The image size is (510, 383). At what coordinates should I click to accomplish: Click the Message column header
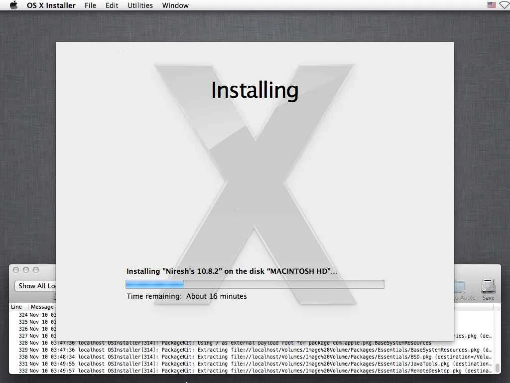click(x=42, y=307)
